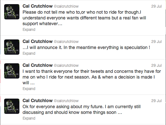Click @calcrutchlow handle on 'next season' tweet

pyautogui.click(x=66, y=66)
